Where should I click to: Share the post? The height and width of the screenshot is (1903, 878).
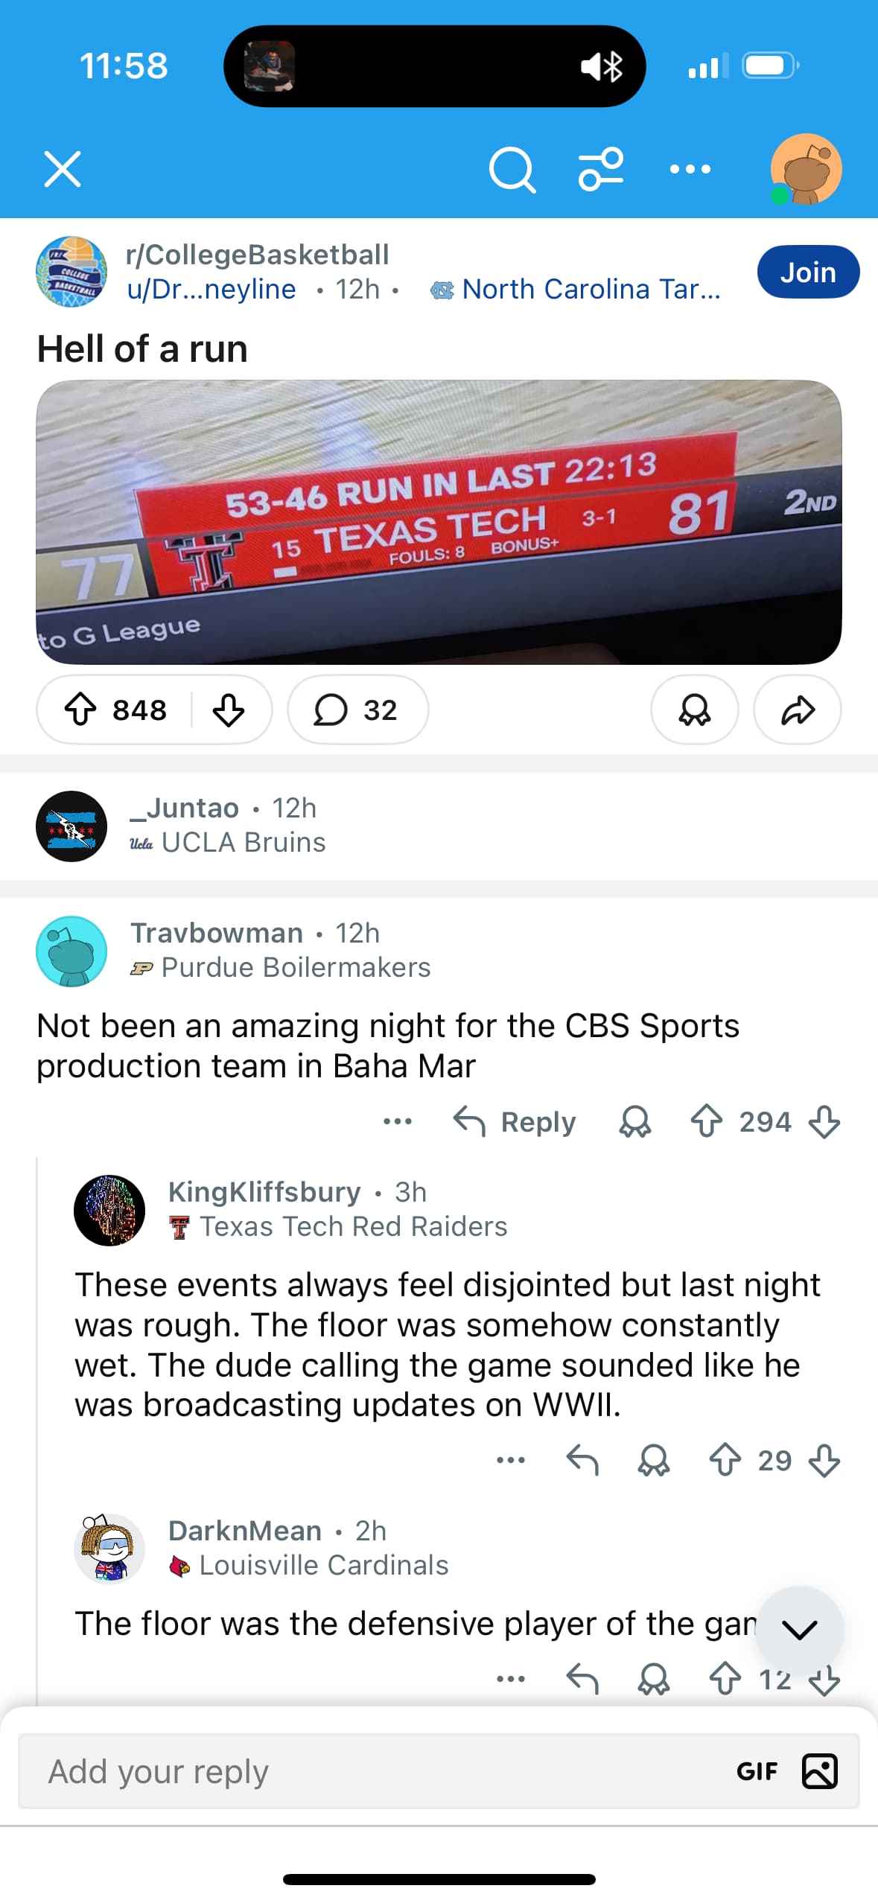tap(797, 710)
